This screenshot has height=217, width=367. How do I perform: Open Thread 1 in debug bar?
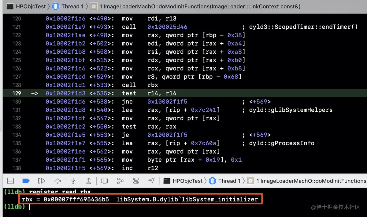(x=229, y=181)
